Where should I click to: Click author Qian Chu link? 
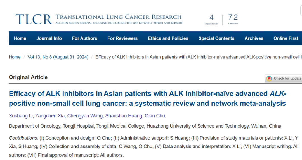pyautogui.click(x=155, y=116)
